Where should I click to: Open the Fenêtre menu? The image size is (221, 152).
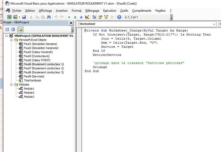click(x=160, y=11)
